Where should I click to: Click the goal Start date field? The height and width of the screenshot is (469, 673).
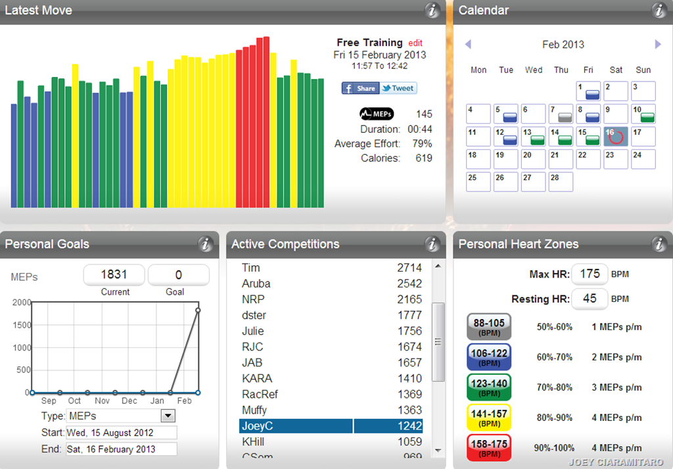click(121, 433)
